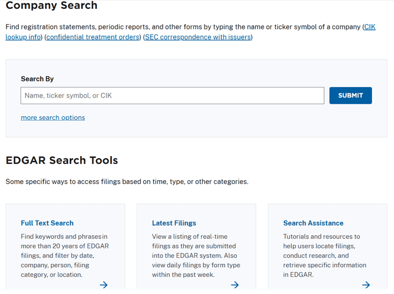Open the Full Text Search title link
This screenshot has height=294, width=394.
47,223
